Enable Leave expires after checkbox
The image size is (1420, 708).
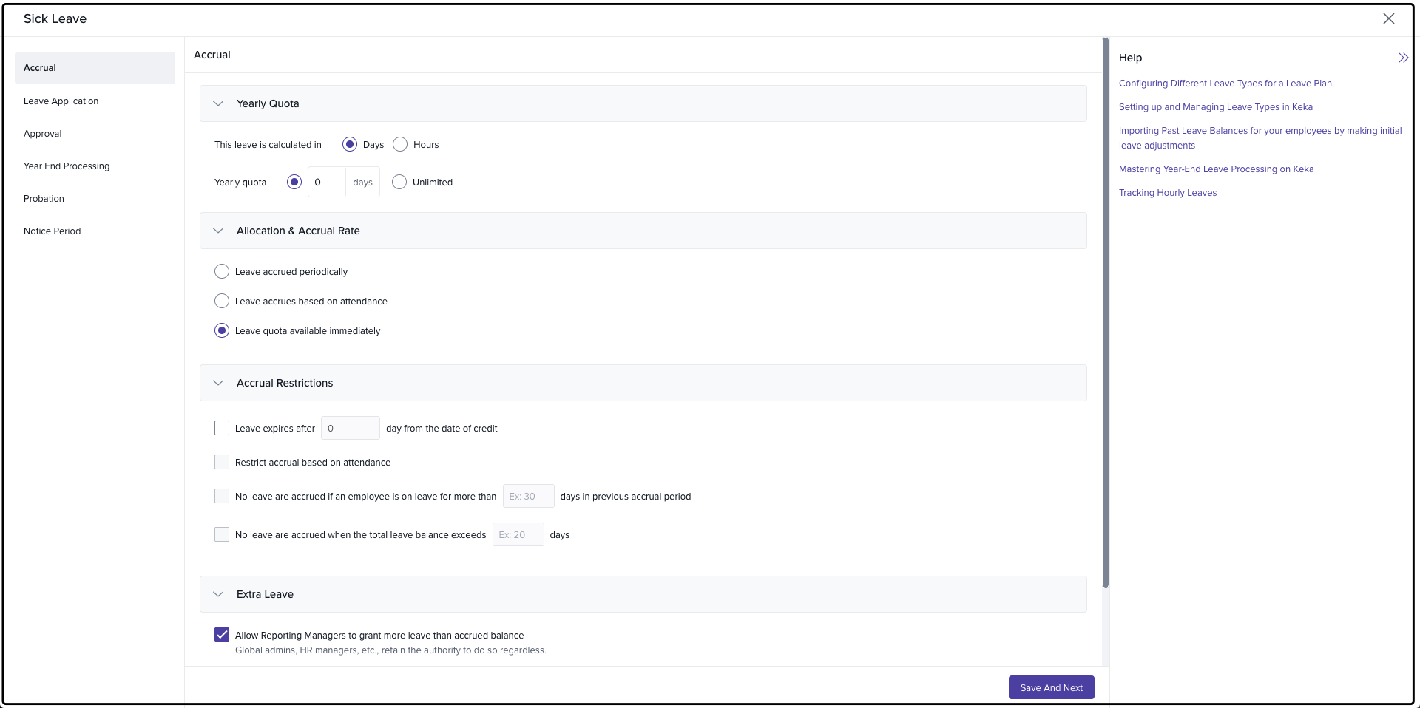pyautogui.click(x=222, y=429)
